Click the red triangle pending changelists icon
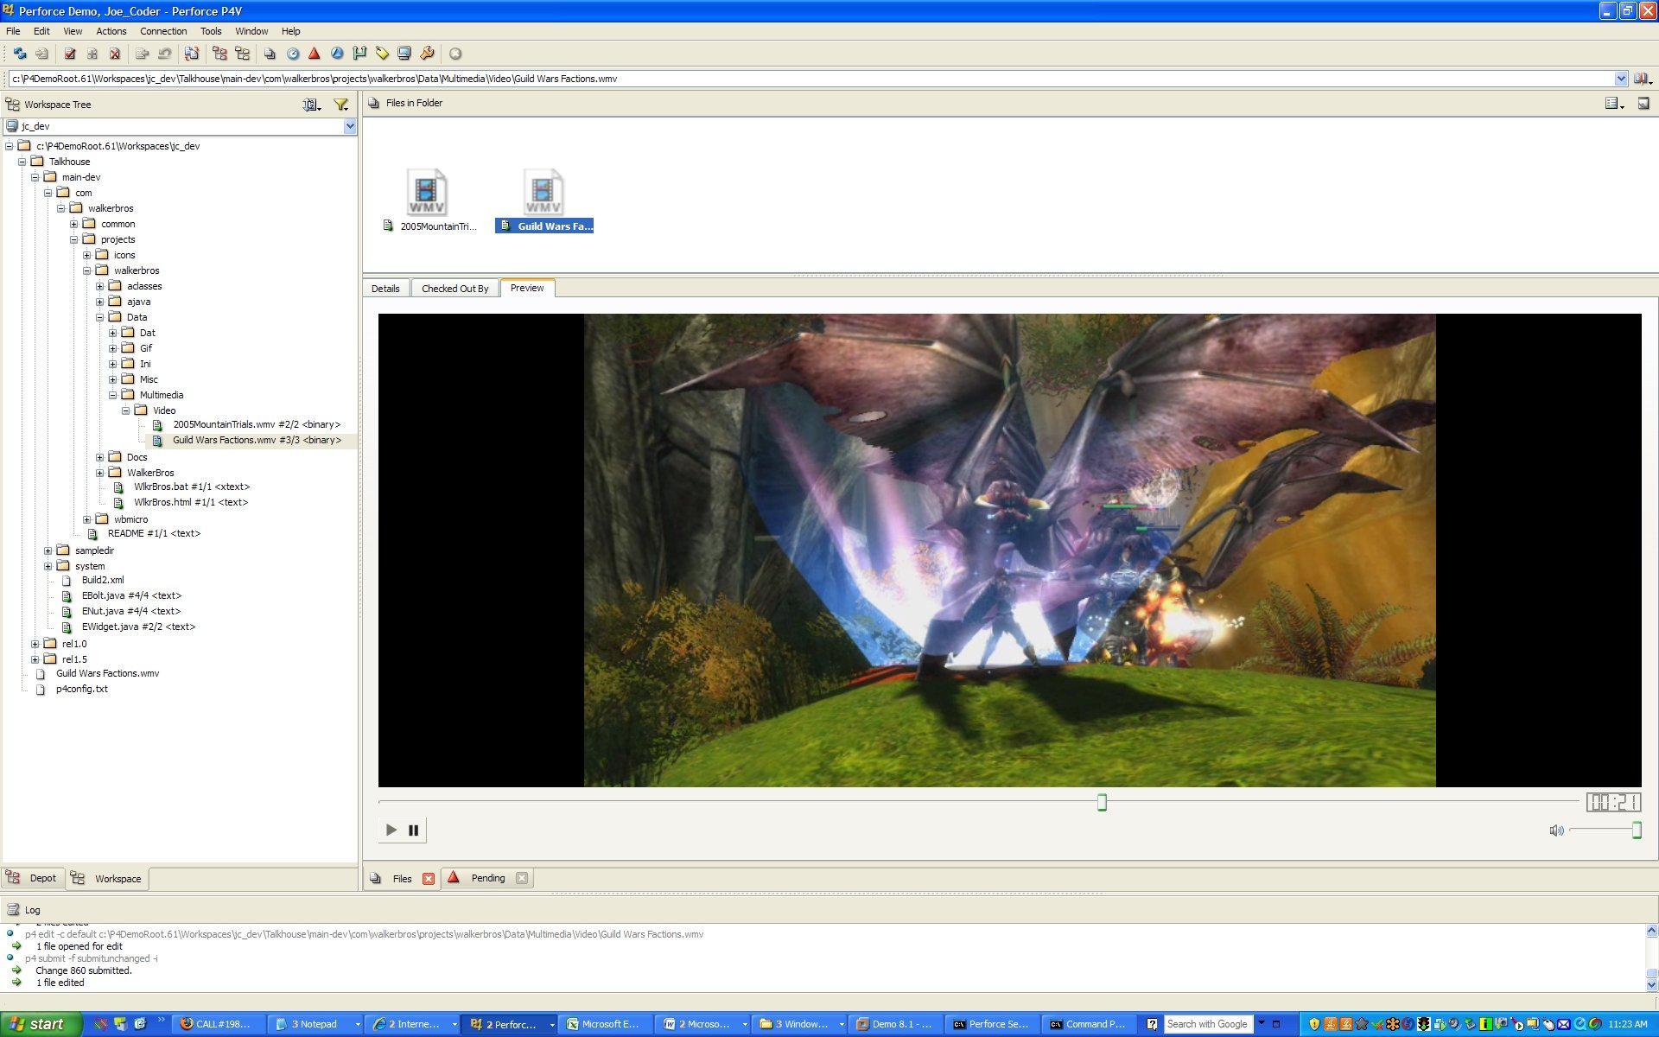1659x1037 pixels. coord(315,54)
